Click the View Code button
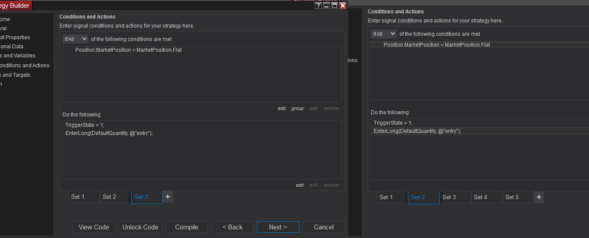The width and height of the screenshot is (589, 238). 94,227
